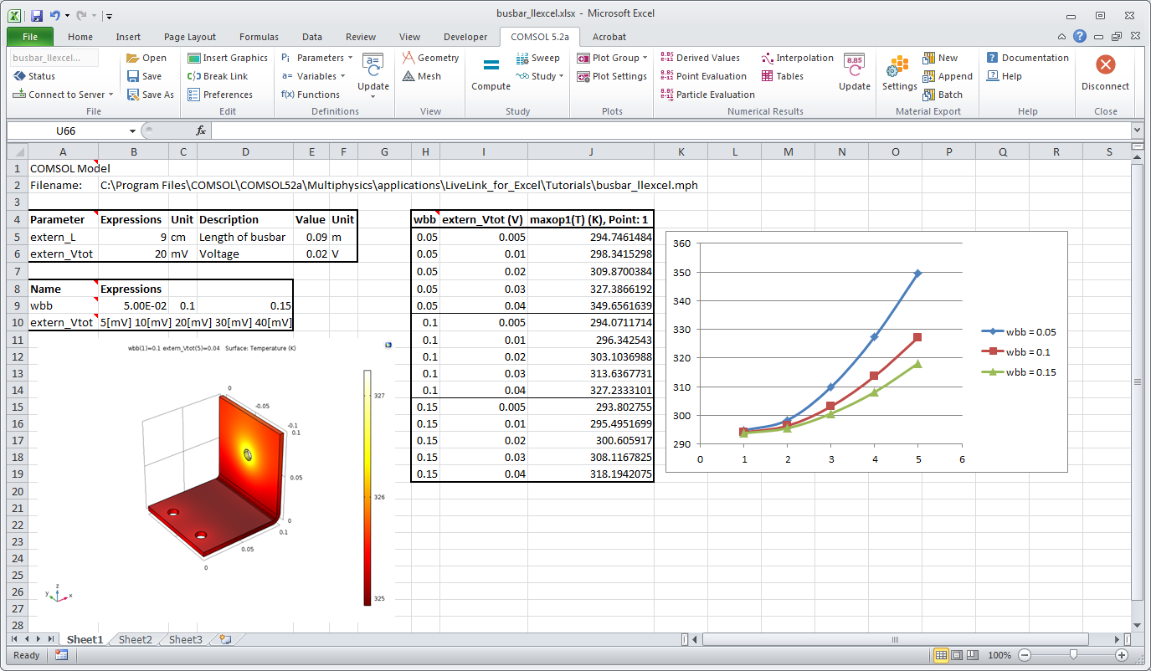This screenshot has width=1151, height=671.
Task: Expand the Parameters dropdown
Action: (x=350, y=58)
